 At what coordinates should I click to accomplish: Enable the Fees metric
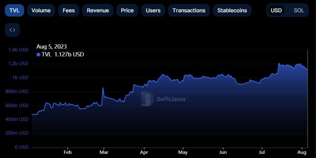(69, 10)
